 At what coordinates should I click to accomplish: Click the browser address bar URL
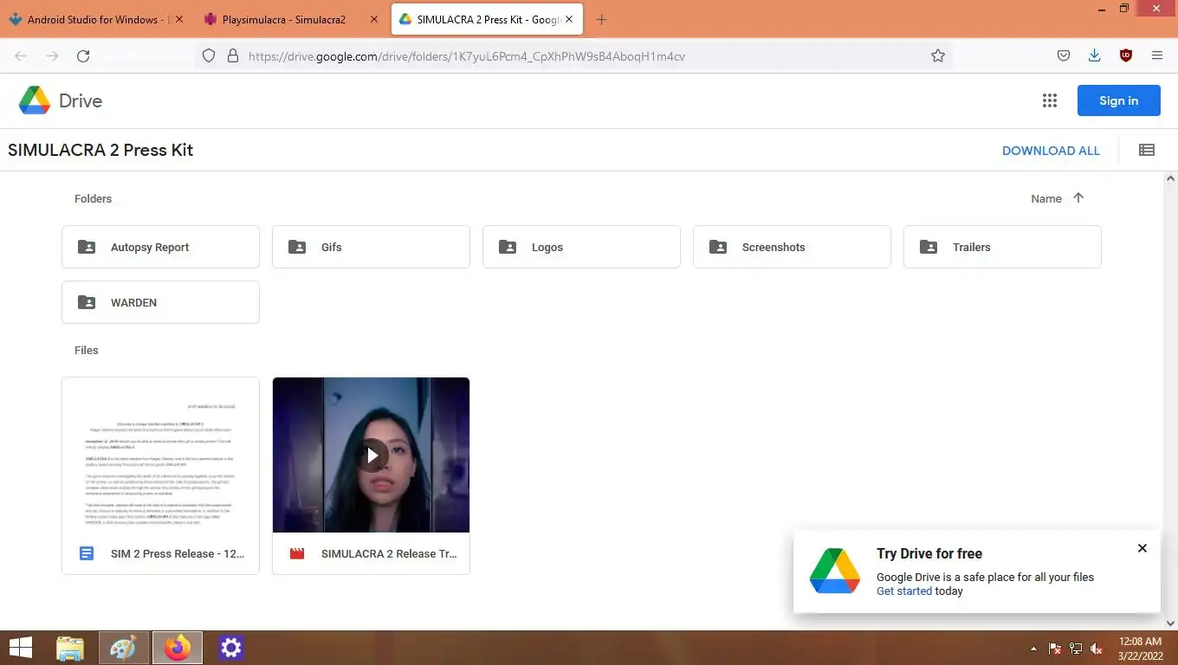[467, 56]
